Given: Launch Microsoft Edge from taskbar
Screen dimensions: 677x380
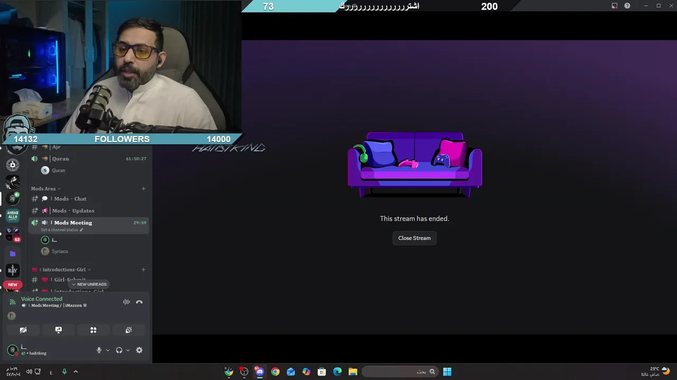Looking at the screenshot, I should tap(337, 372).
